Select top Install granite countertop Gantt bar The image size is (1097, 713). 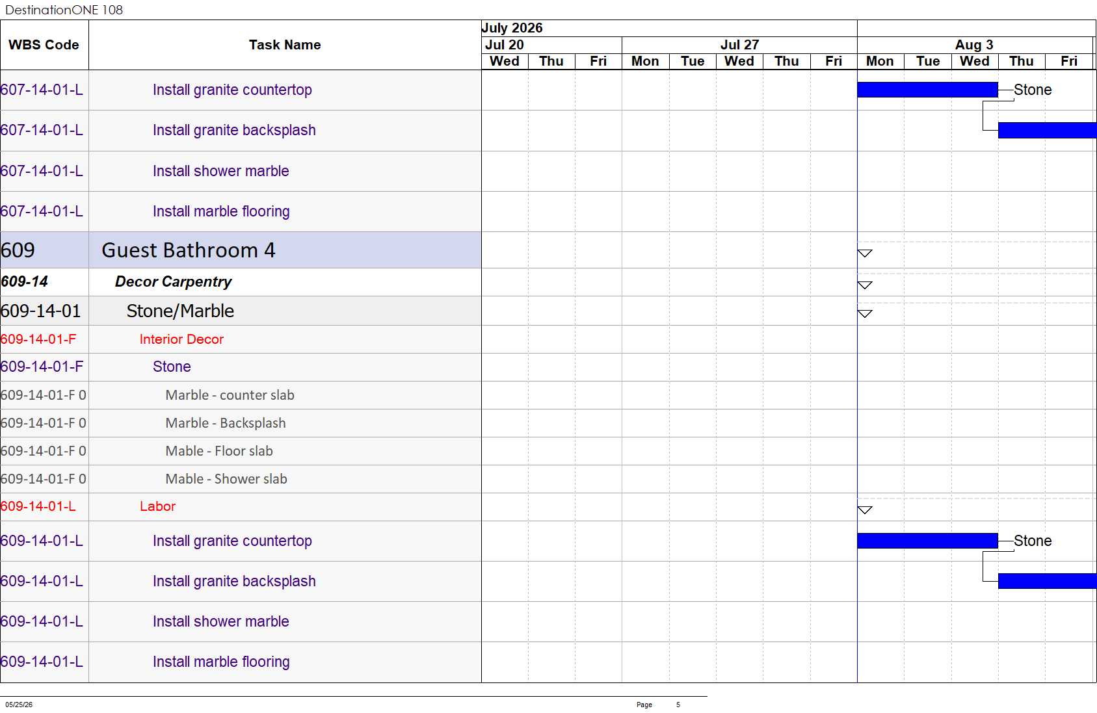(927, 90)
